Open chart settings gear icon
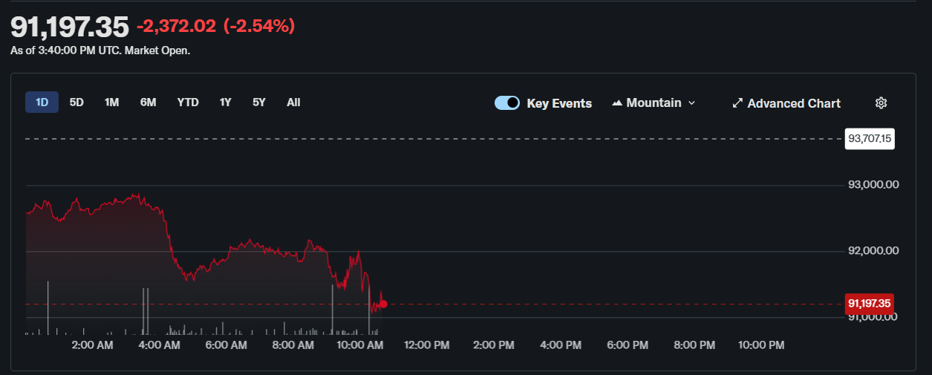 point(882,103)
